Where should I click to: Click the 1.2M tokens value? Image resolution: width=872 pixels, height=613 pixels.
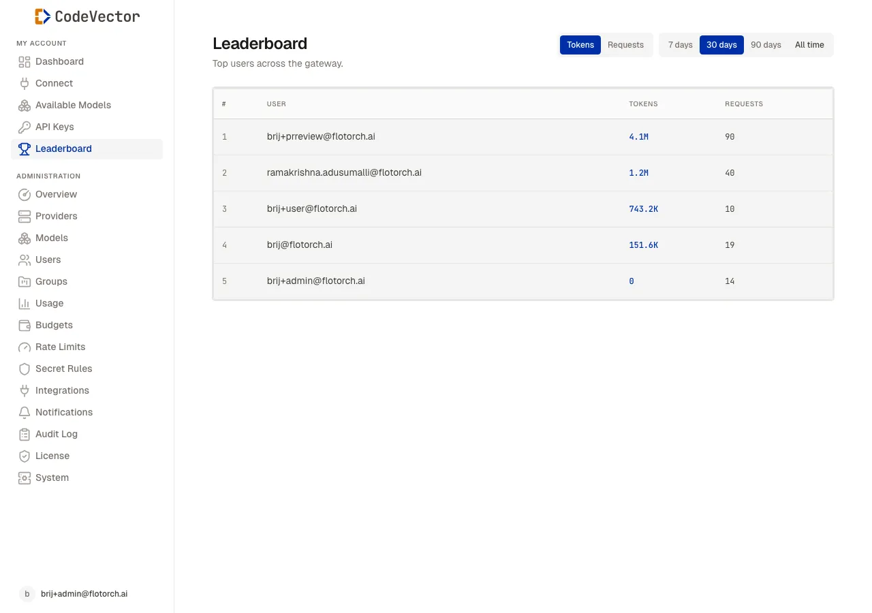[x=639, y=173]
